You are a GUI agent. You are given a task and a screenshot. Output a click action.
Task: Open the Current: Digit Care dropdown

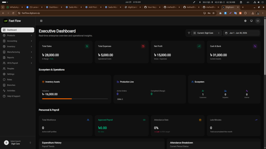pos(207,33)
